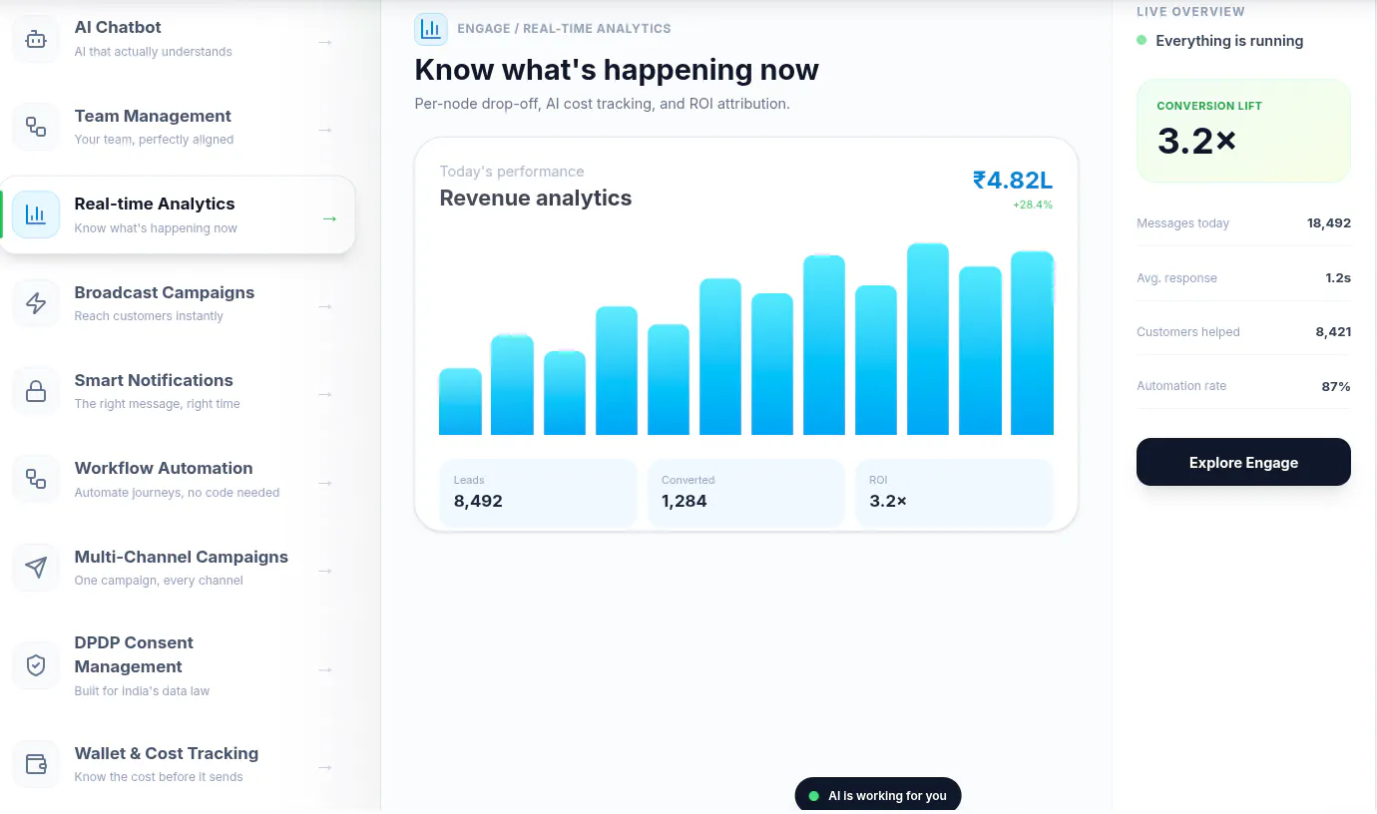
Task: Click the AI Chatbot robot icon
Action: pyautogui.click(x=36, y=40)
